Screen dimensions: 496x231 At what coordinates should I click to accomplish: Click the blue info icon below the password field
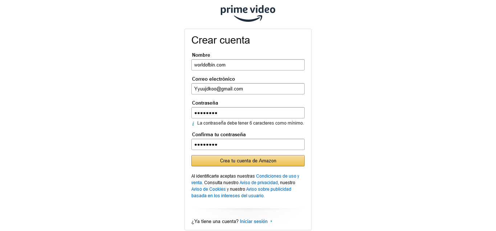(193, 124)
